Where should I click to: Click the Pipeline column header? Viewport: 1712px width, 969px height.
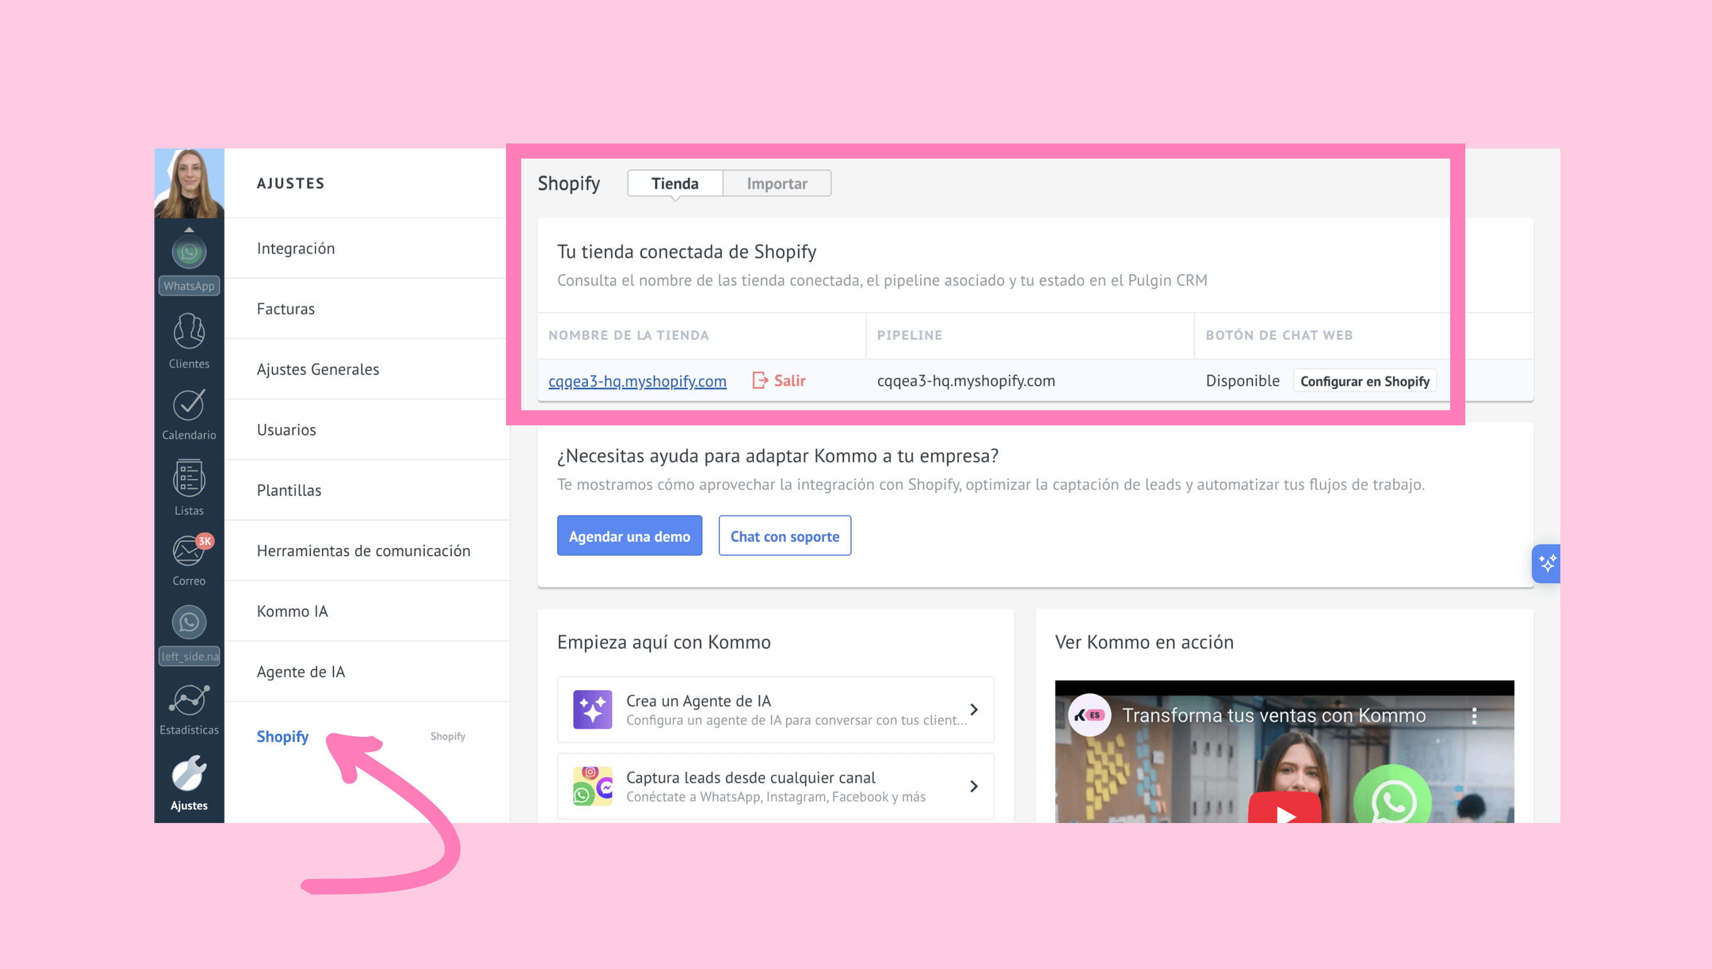[x=909, y=335]
